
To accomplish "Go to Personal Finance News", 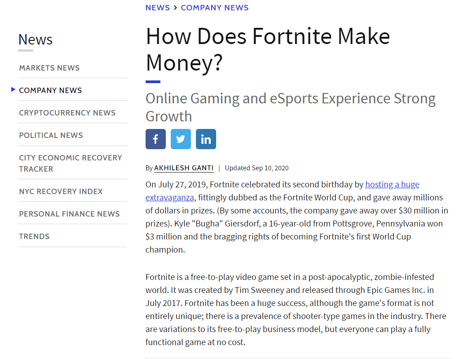I will coord(69,214).
